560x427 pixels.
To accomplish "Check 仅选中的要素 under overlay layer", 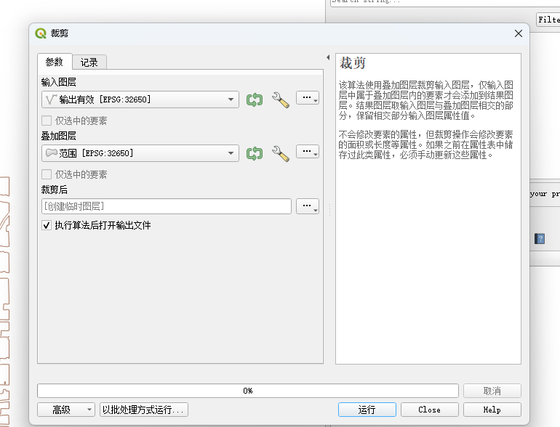I will [x=47, y=174].
